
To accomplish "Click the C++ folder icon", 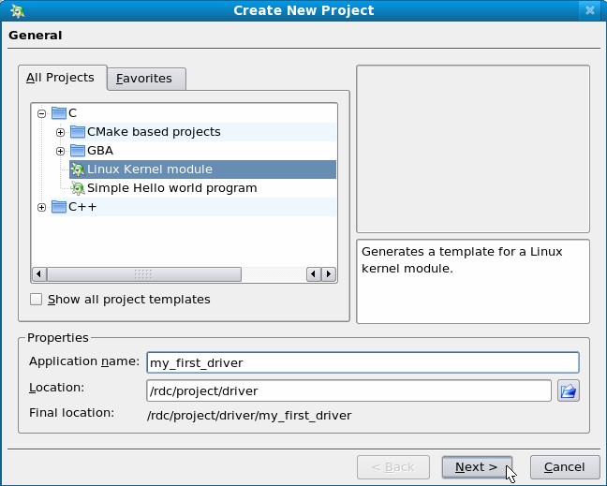I will (x=59, y=207).
